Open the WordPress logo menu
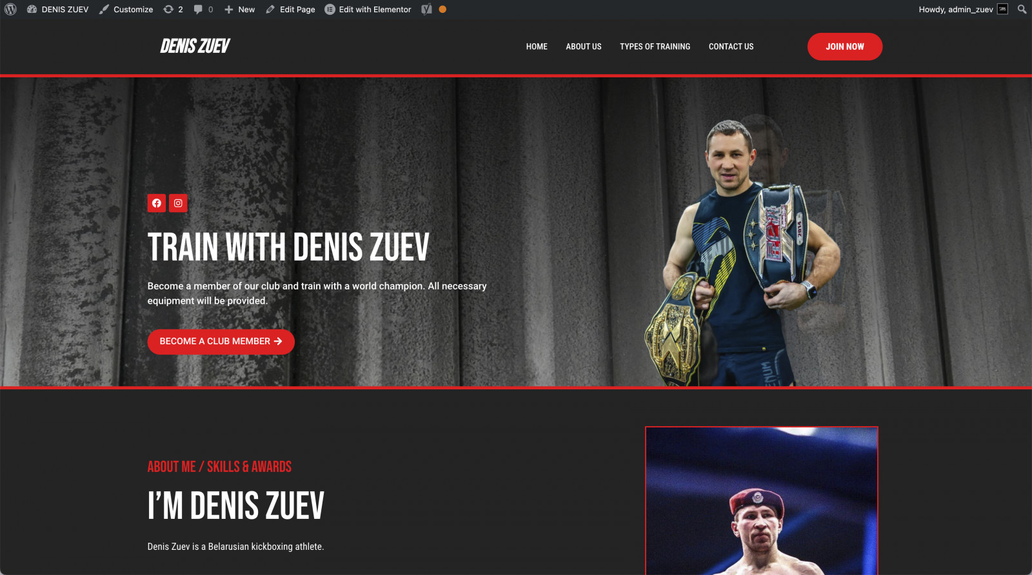 10,9
